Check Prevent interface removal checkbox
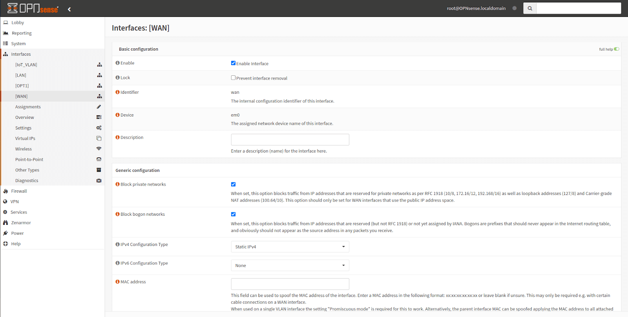 point(233,78)
